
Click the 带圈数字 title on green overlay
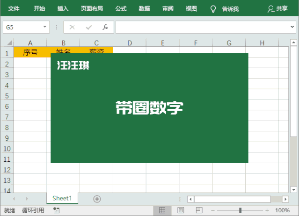(x=150, y=108)
